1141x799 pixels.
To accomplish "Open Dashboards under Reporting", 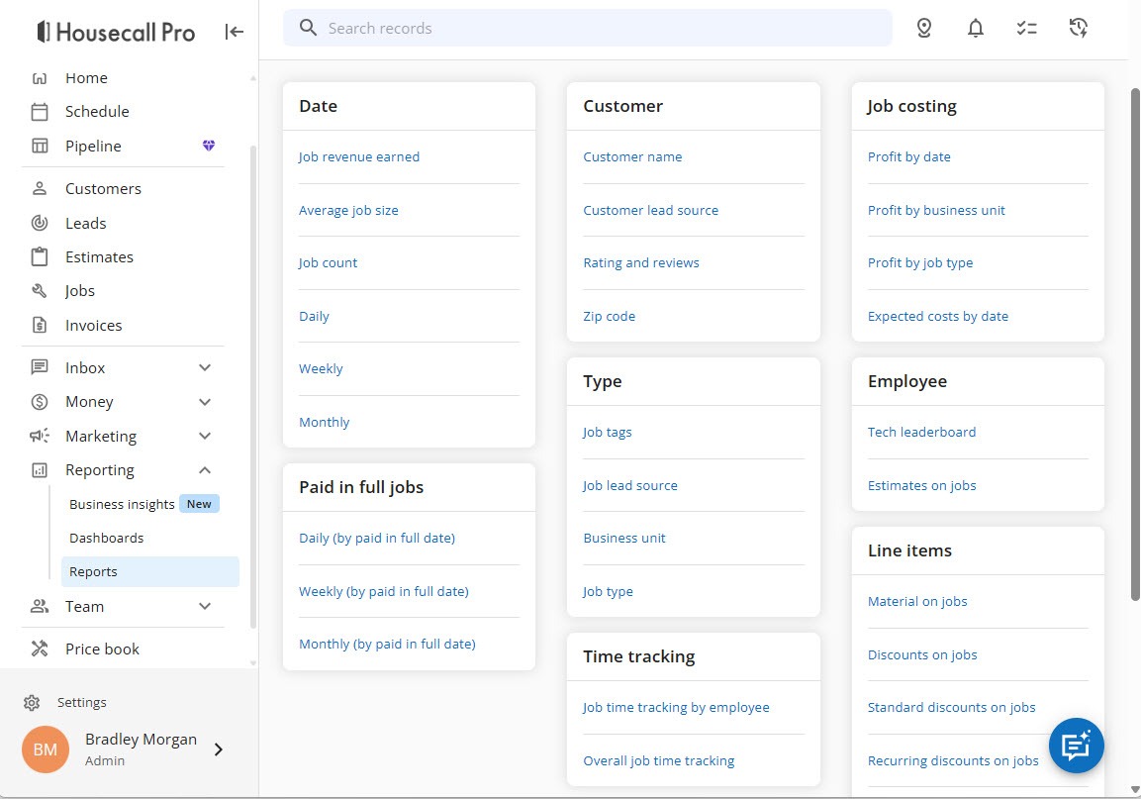I will pos(106,538).
